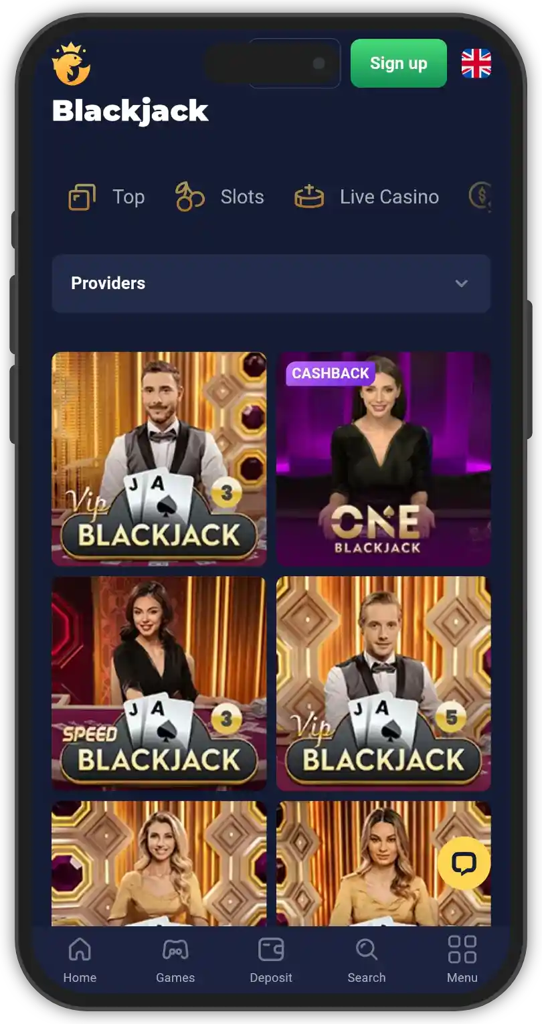Screen dimensions: 542x1024
Task: Switch to the Live Casino tab
Action: tap(367, 197)
